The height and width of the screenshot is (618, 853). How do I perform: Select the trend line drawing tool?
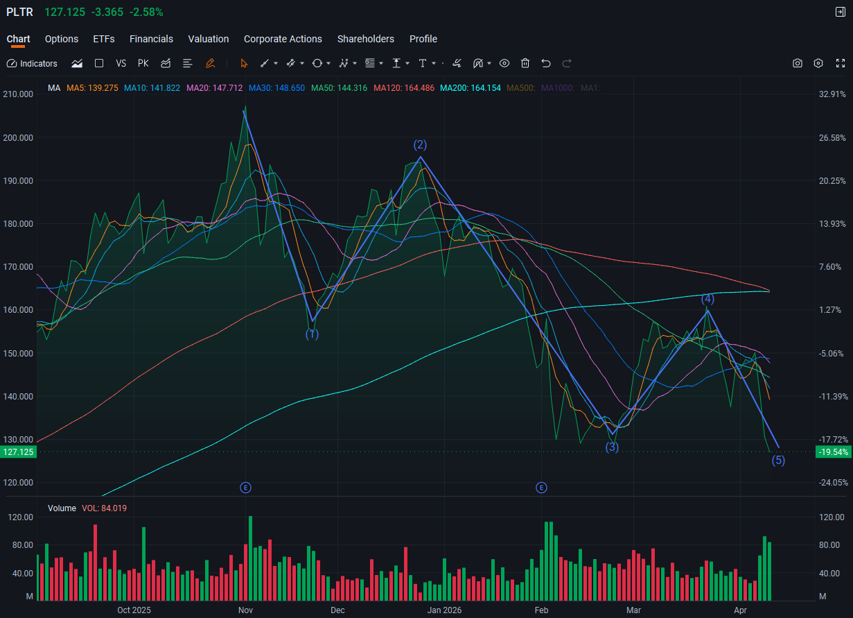(264, 63)
